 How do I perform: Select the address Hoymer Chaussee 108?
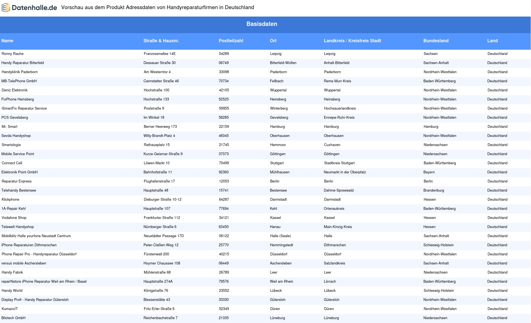point(162,263)
